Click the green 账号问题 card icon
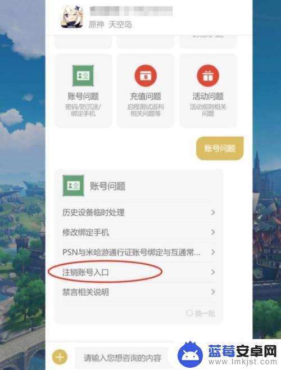Screen dimensions: 281x370 pos(83,75)
